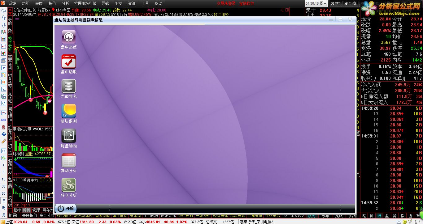
Task: Click the 管理 tab below the chart
Action: click(36, 210)
